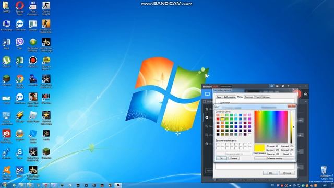334x188 pixels.
Task: Click OK in the recording settings dialog
Action: pos(270,173)
